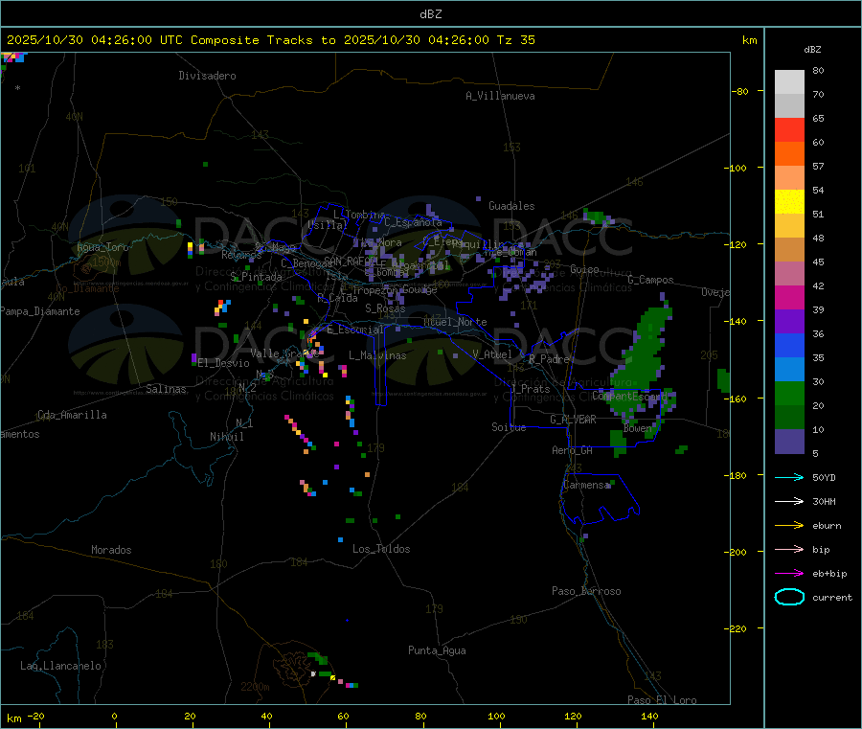Click the 140 km bottom axis label
This screenshot has height=729, width=862.
(649, 716)
